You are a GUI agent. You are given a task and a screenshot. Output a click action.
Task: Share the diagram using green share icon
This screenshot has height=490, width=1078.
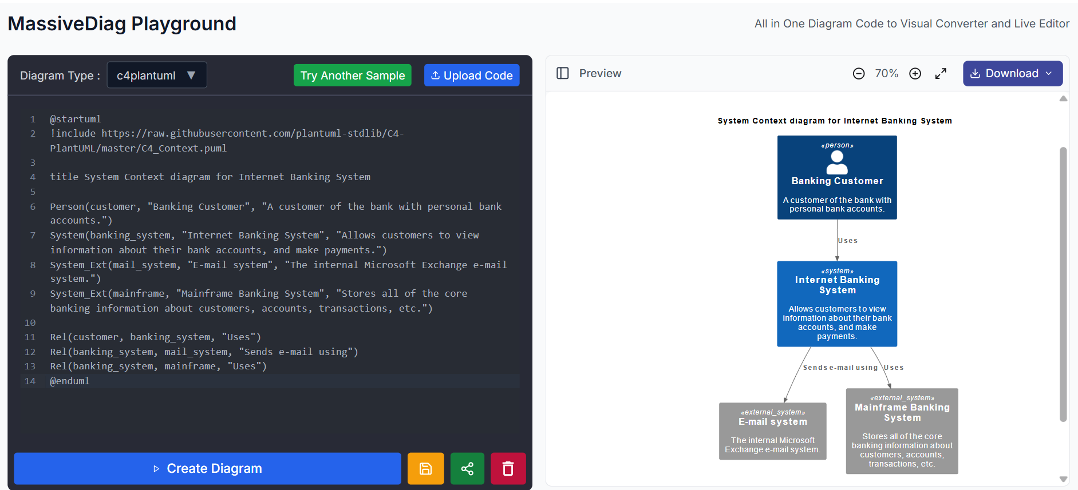[x=467, y=469]
